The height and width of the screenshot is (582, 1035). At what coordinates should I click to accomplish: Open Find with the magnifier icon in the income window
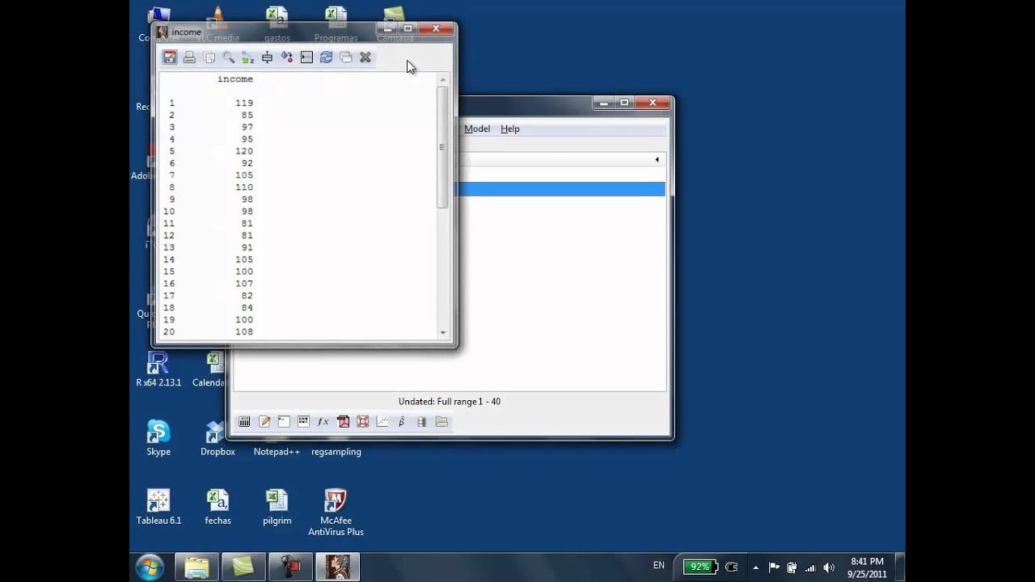228,57
